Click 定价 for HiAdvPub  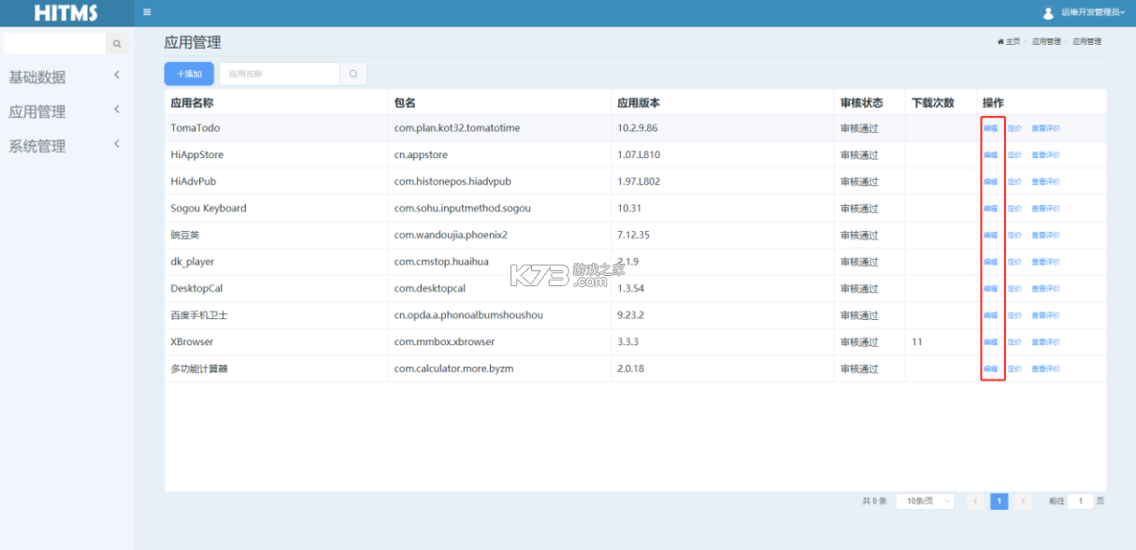[x=1014, y=181]
